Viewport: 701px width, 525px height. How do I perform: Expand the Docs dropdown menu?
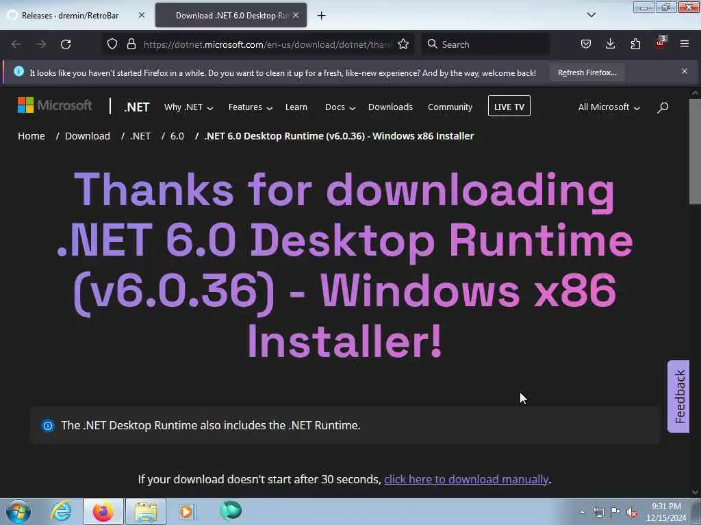(x=340, y=107)
